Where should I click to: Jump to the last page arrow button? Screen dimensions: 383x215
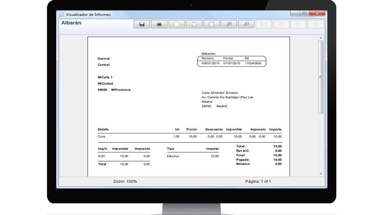[x=316, y=24]
